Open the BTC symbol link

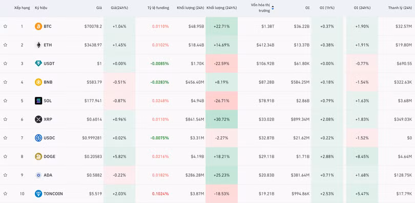(x=48, y=27)
